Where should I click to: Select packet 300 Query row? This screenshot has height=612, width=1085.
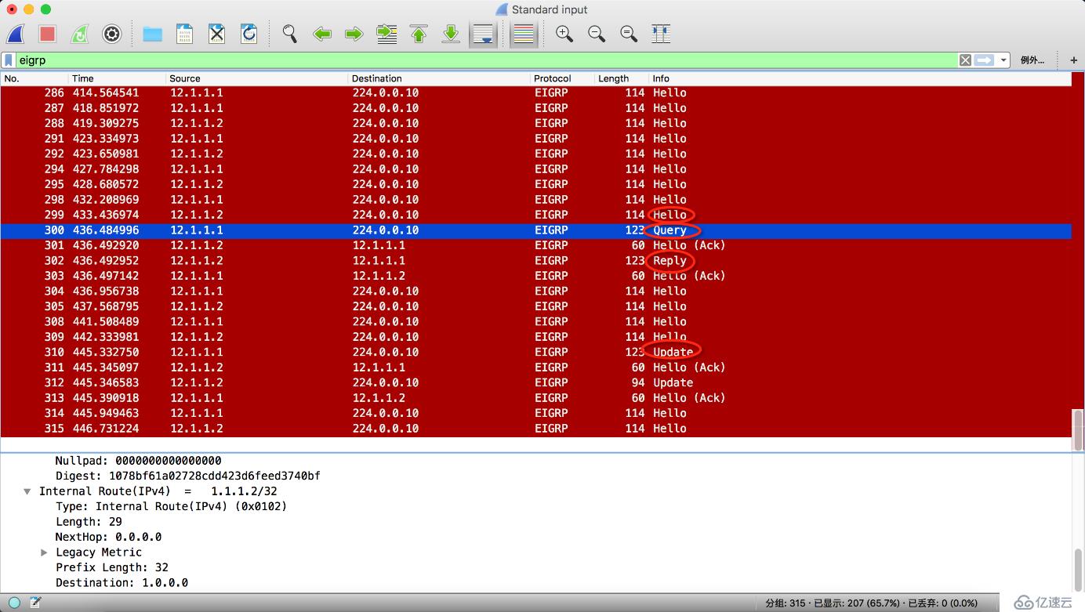coord(535,230)
